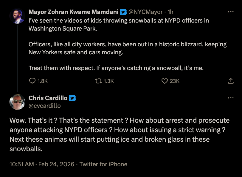Image resolution: width=242 pixels, height=177 pixels.
Task: Like the Mayor's tweet via heart icon
Action: coord(165,81)
